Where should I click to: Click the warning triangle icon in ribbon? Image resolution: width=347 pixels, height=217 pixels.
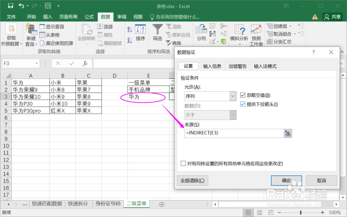[x=315, y=17]
